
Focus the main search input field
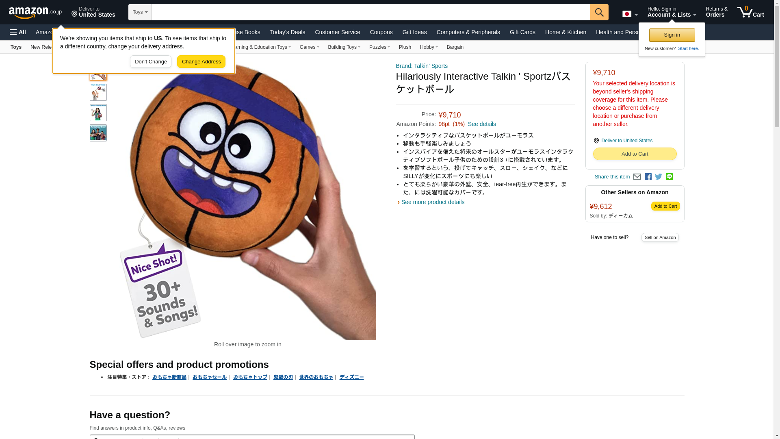[x=370, y=12]
